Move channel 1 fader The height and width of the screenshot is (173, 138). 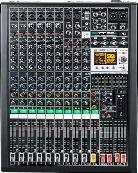click(x=12, y=157)
